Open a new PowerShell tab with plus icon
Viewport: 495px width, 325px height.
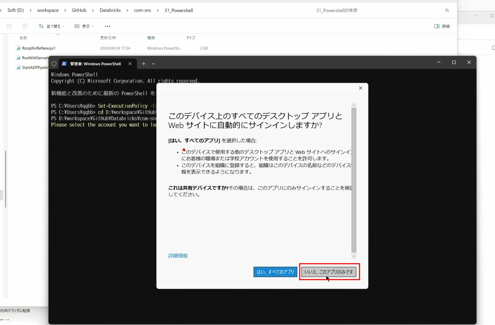(x=144, y=64)
